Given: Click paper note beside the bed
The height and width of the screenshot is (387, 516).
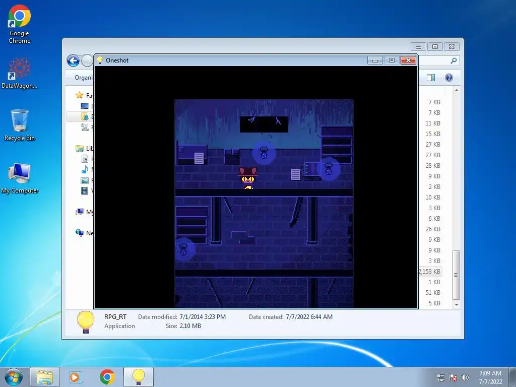Looking at the screenshot, I should [x=199, y=158].
